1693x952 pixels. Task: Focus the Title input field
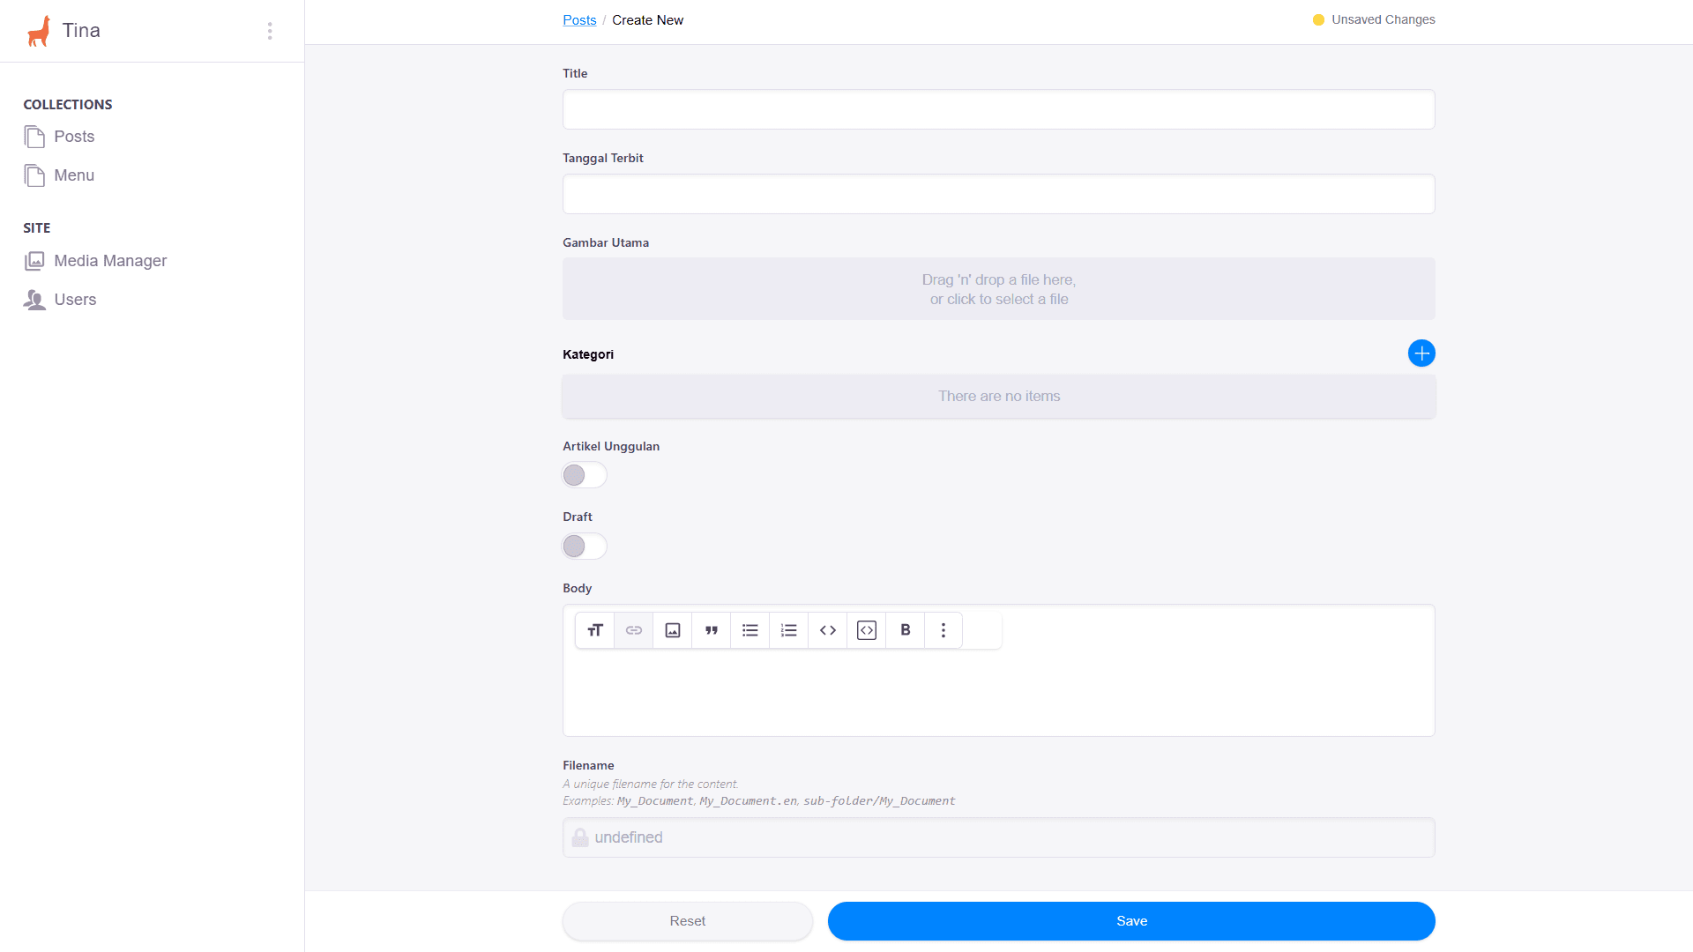point(998,109)
